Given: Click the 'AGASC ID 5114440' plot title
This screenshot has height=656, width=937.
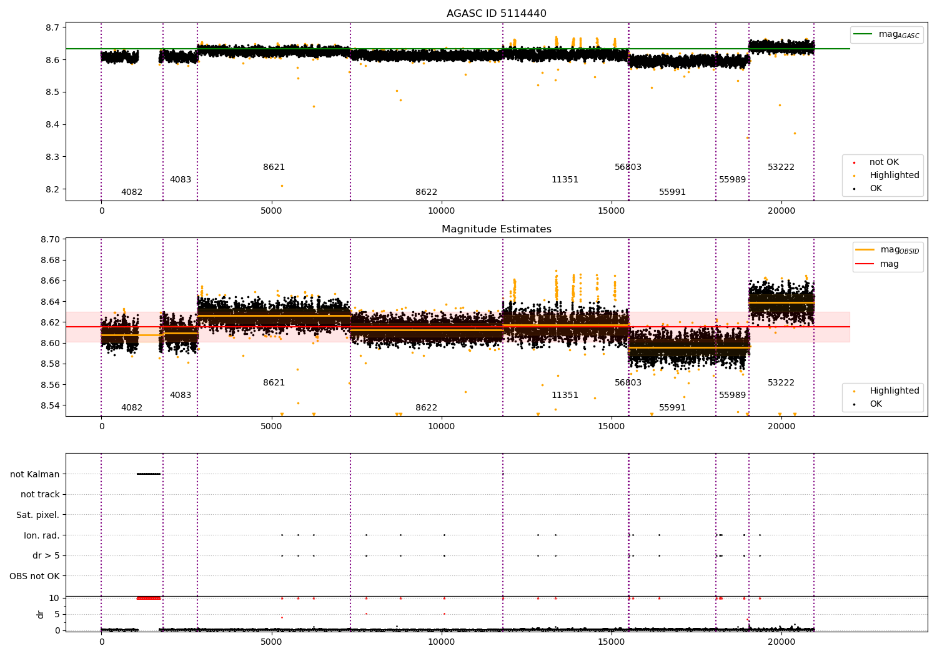Looking at the screenshot, I should pyautogui.click(x=497, y=14).
